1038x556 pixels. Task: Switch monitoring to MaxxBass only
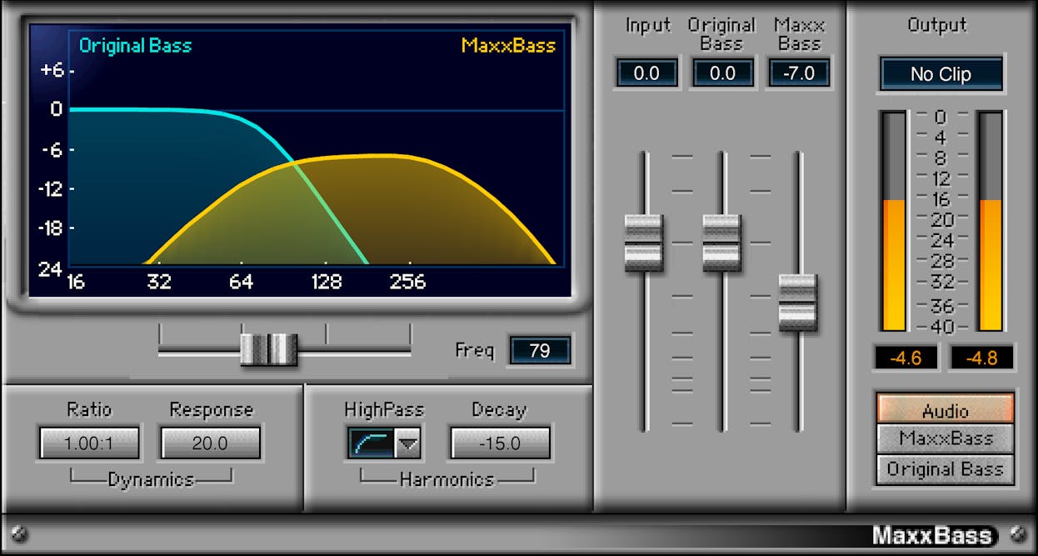tap(943, 439)
